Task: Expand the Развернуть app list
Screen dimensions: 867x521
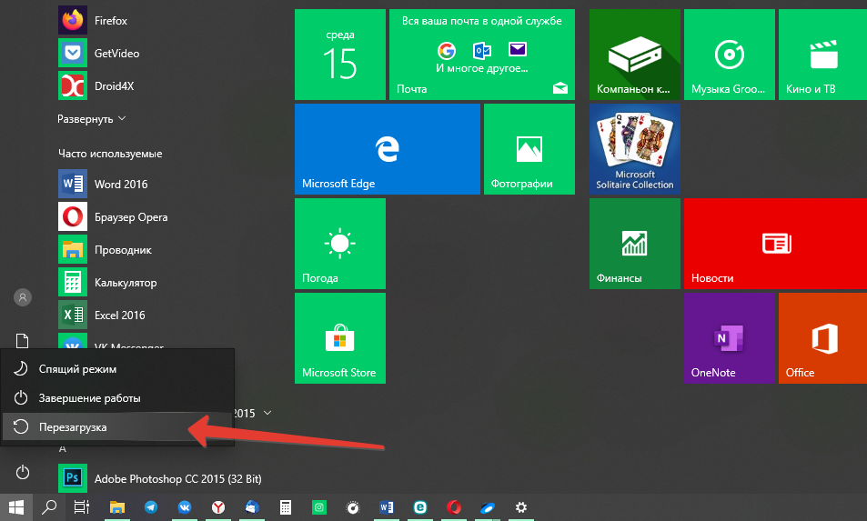Action: (92, 118)
